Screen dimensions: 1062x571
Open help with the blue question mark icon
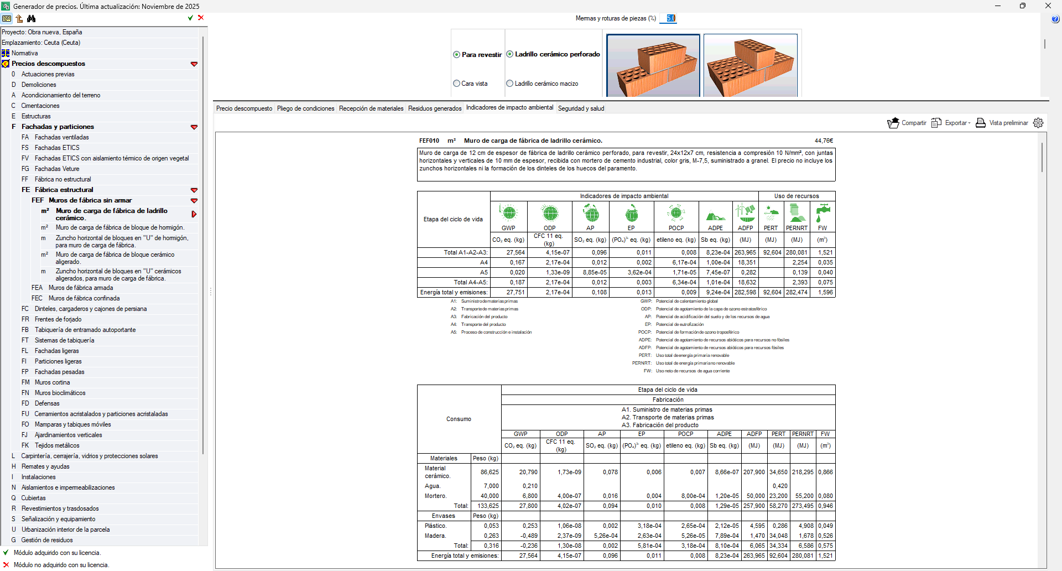click(x=1055, y=19)
